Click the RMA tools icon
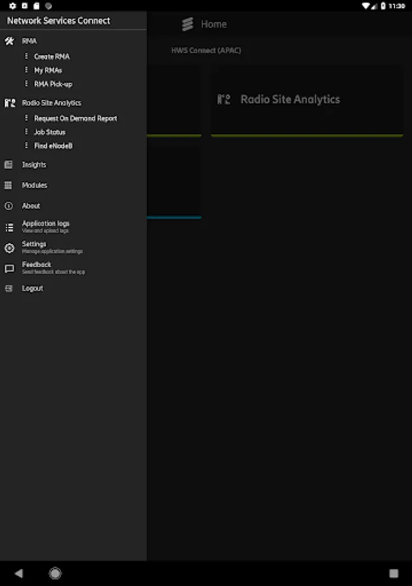The height and width of the screenshot is (586, 412). [x=9, y=41]
